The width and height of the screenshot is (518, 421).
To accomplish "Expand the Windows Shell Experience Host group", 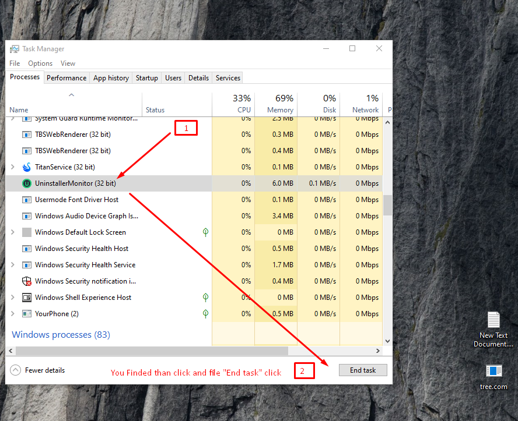I will tap(13, 298).
